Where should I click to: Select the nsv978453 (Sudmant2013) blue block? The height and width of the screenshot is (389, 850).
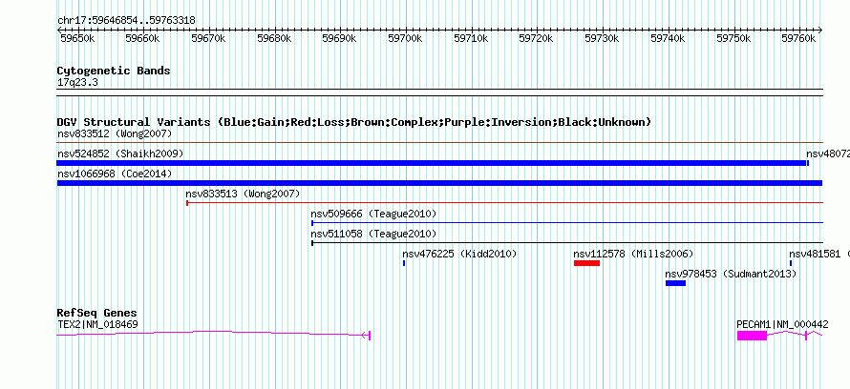point(675,283)
